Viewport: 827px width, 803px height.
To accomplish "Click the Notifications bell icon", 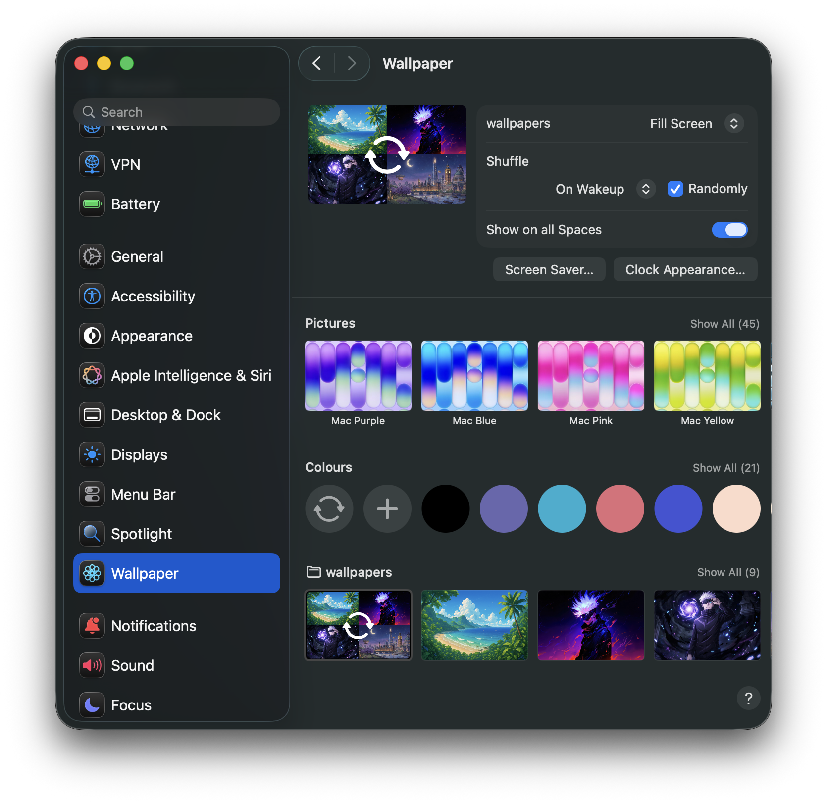I will click(x=92, y=626).
